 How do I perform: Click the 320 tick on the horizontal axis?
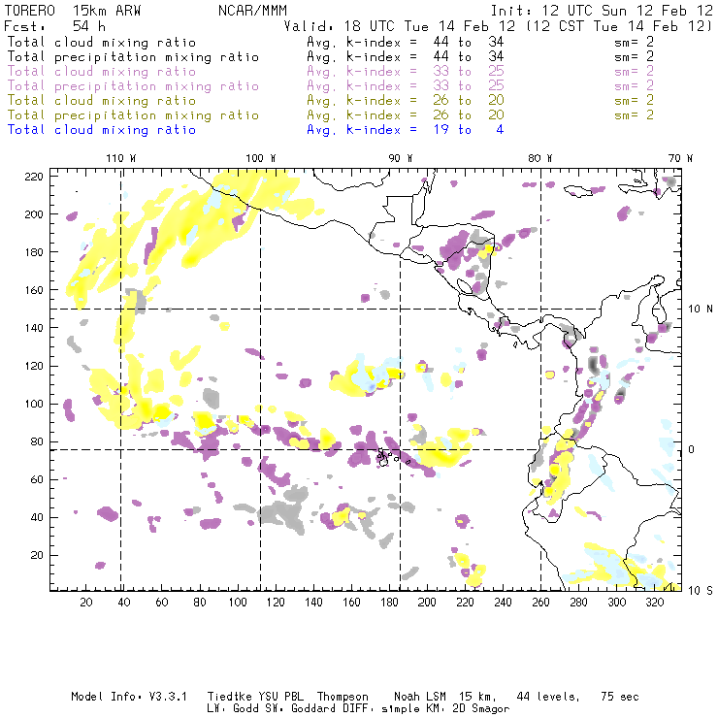(x=654, y=603)
